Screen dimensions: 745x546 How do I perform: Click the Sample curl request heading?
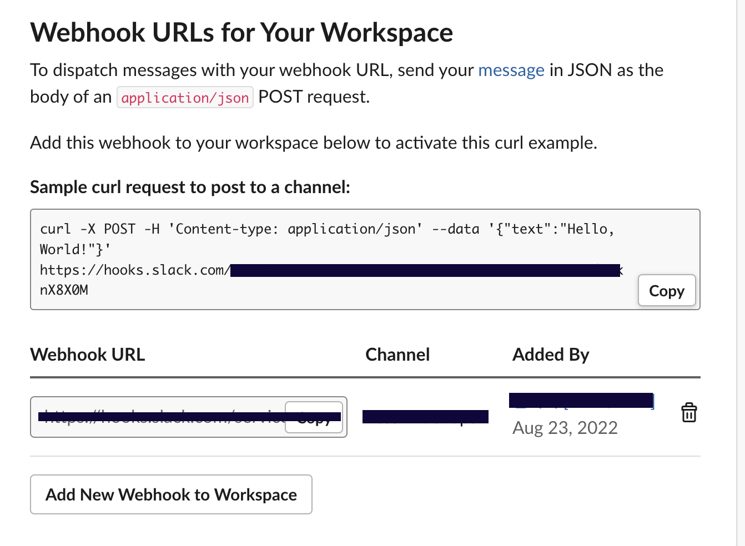point(190,188)
